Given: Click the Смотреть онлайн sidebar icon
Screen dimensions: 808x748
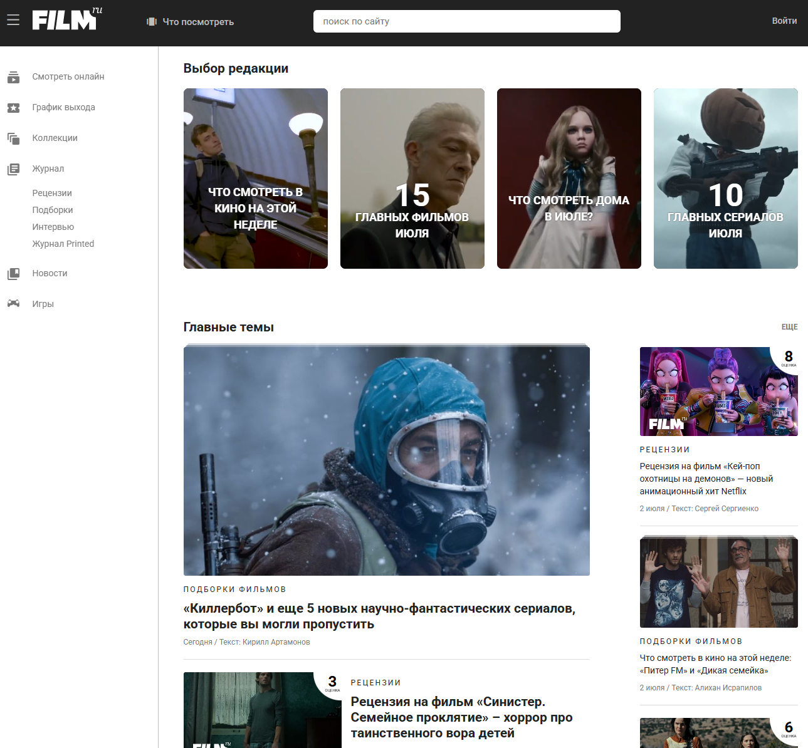Looking at the screenshot, I should [13, 77].
